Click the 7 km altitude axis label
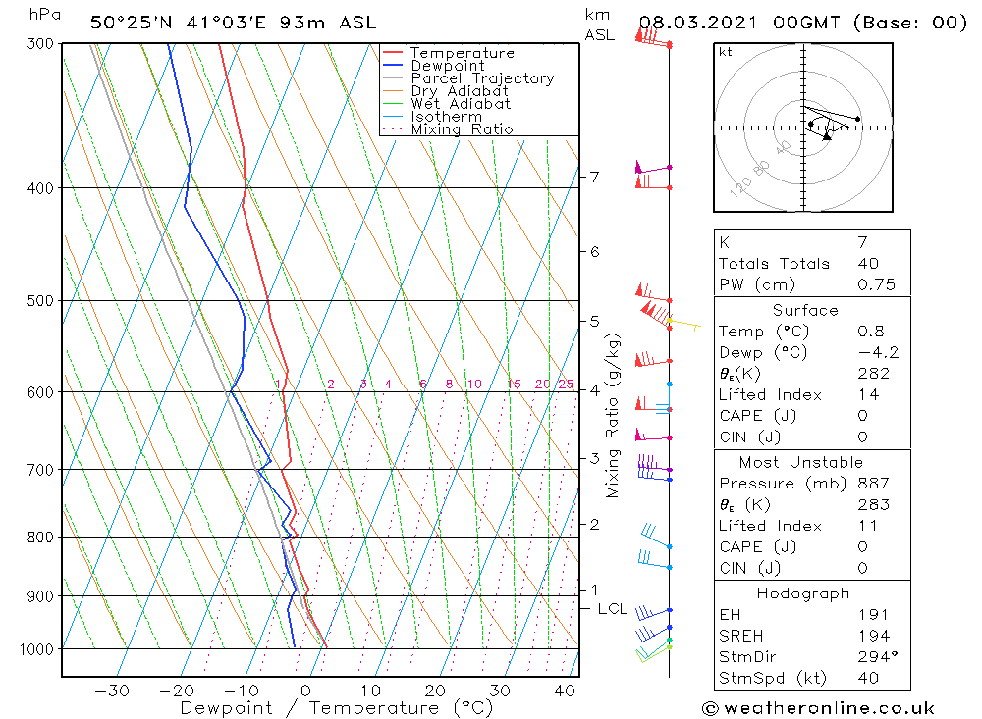 [x=594, y=178]
